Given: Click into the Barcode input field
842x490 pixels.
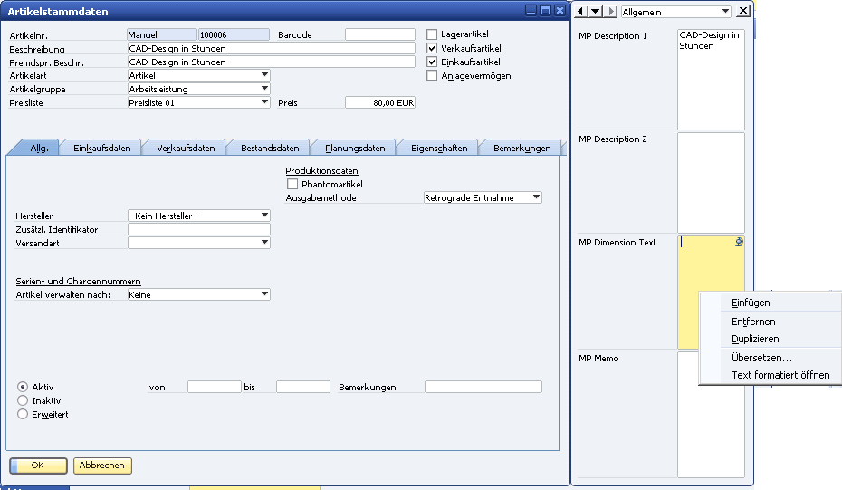Looking at the screenshot, I should click(x=379, y=34).
